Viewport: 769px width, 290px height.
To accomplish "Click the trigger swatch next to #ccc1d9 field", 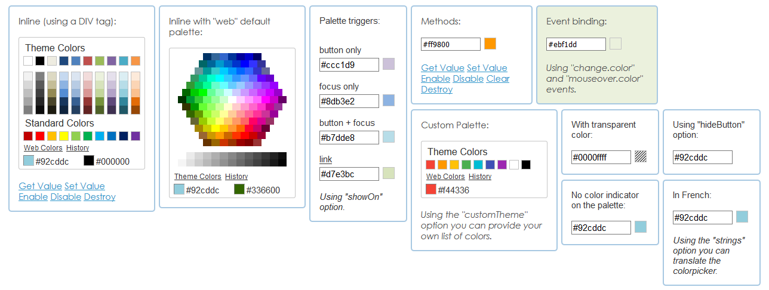I will pos(389,64).
